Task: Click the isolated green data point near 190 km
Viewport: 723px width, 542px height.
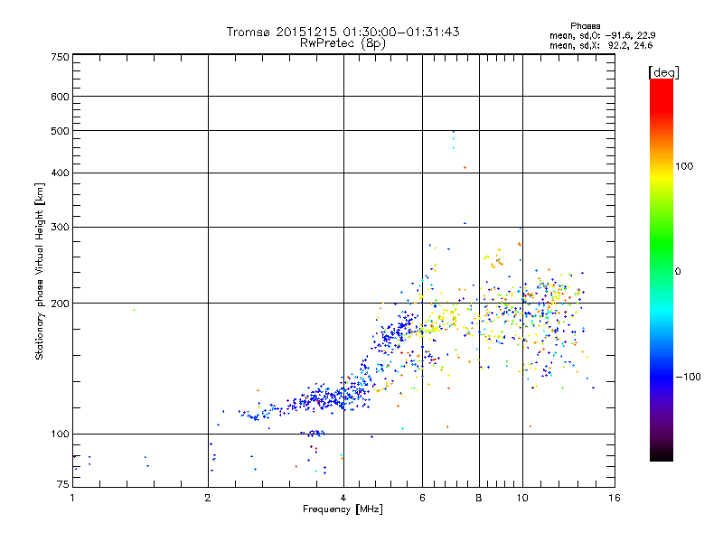Action: pyautogui.click(x=134, y=310)
